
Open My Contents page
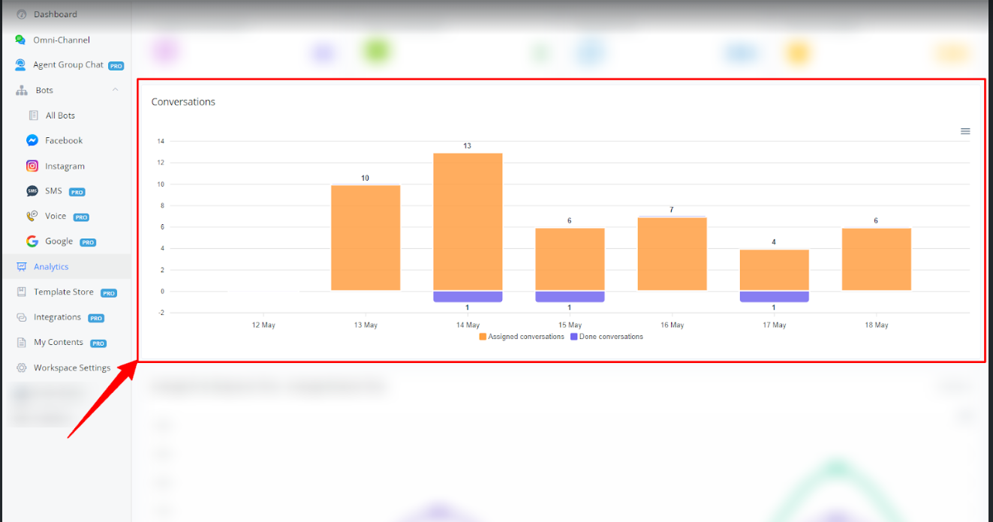click(58, 343)
